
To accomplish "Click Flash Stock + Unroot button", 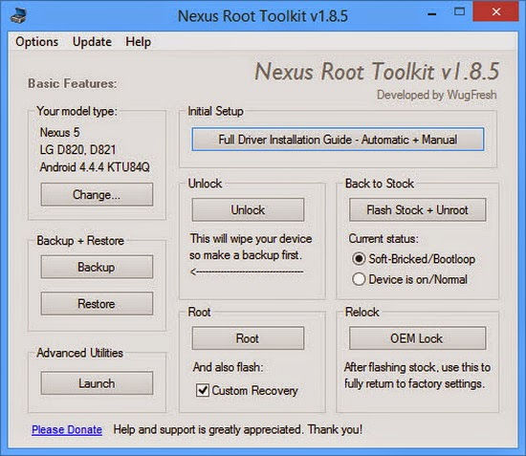I will click(x=417, y=210).
